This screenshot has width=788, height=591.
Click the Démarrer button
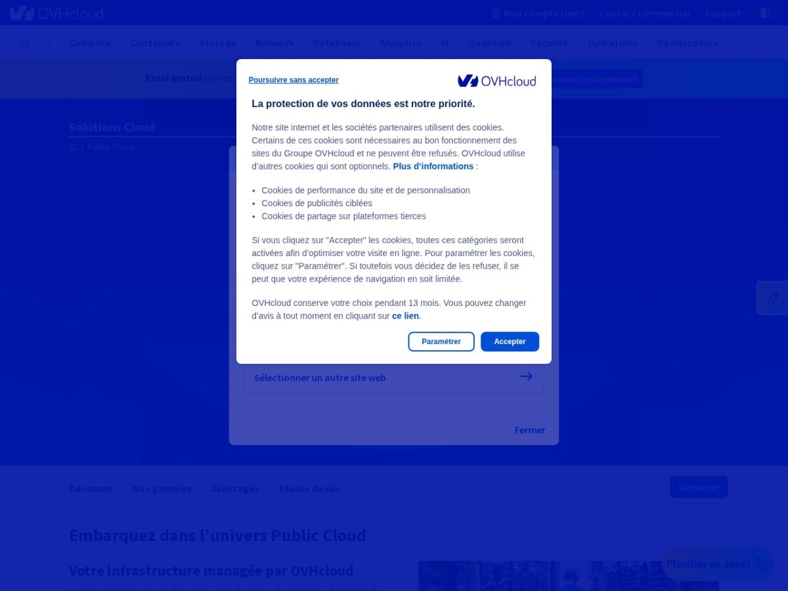699,487
